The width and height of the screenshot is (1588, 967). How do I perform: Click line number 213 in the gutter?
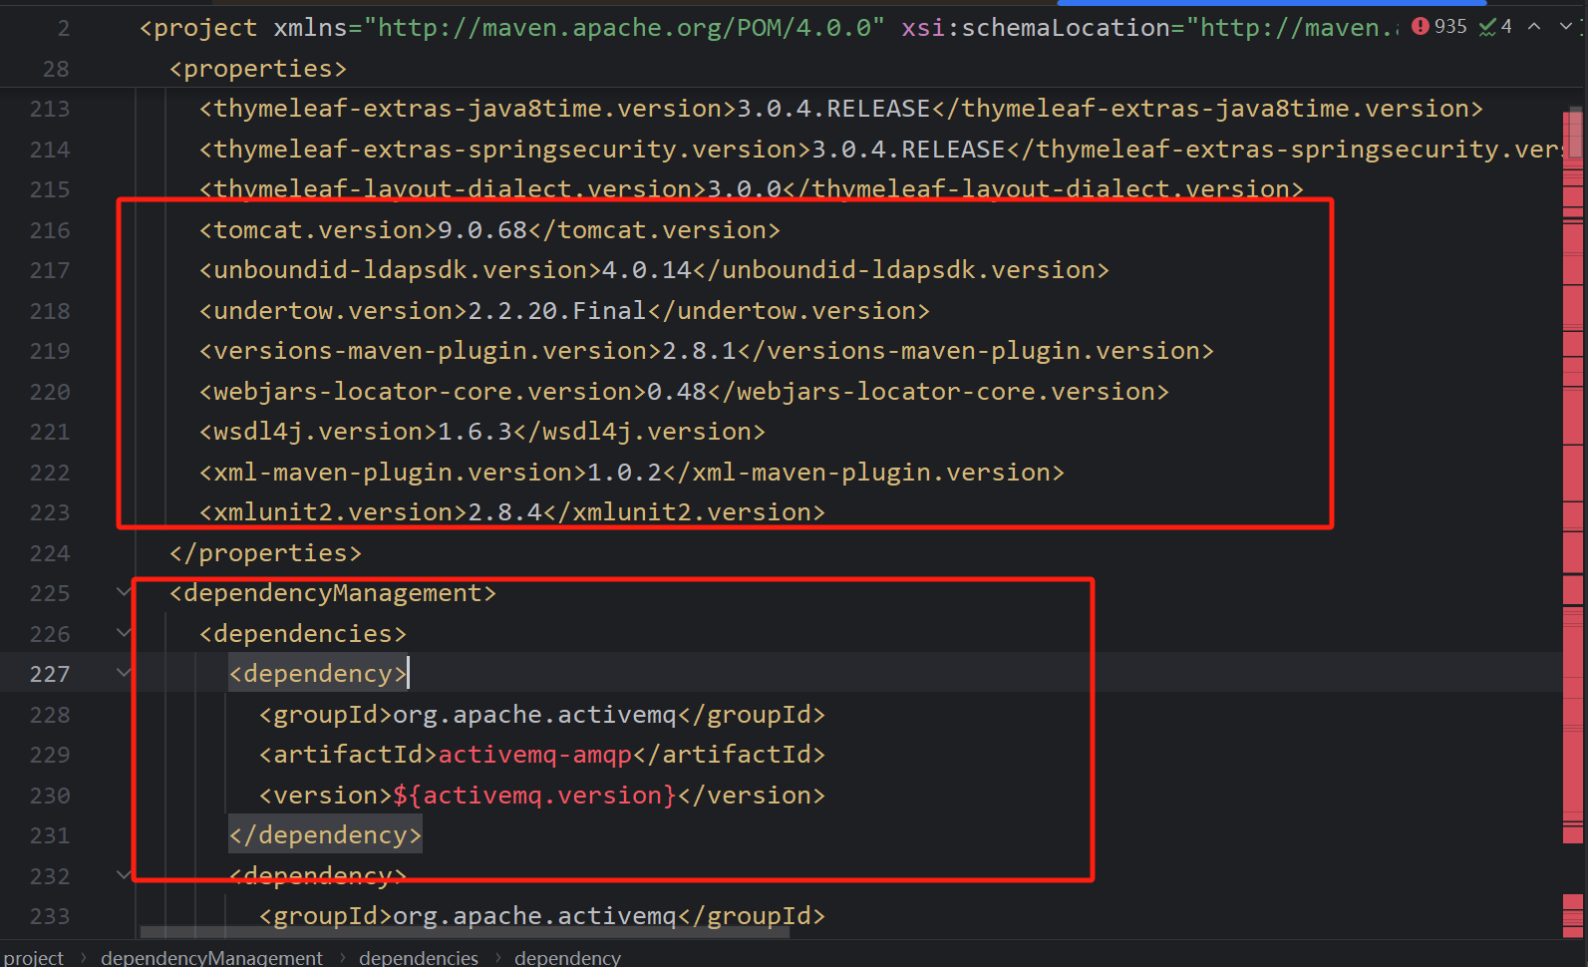click(x=50, y=109)
